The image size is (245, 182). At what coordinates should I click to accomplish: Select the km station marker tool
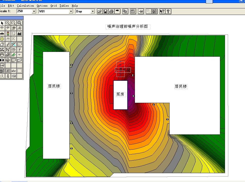pos(14,76)
